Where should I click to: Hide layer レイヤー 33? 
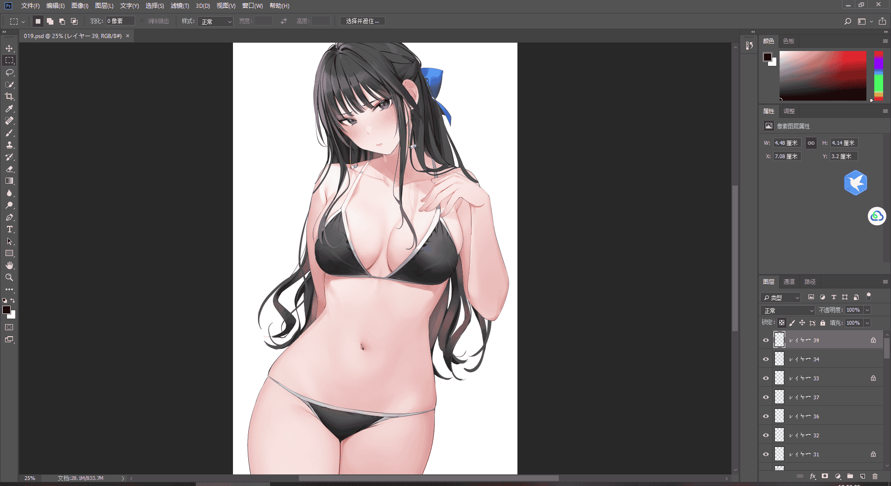click(766, 378)
